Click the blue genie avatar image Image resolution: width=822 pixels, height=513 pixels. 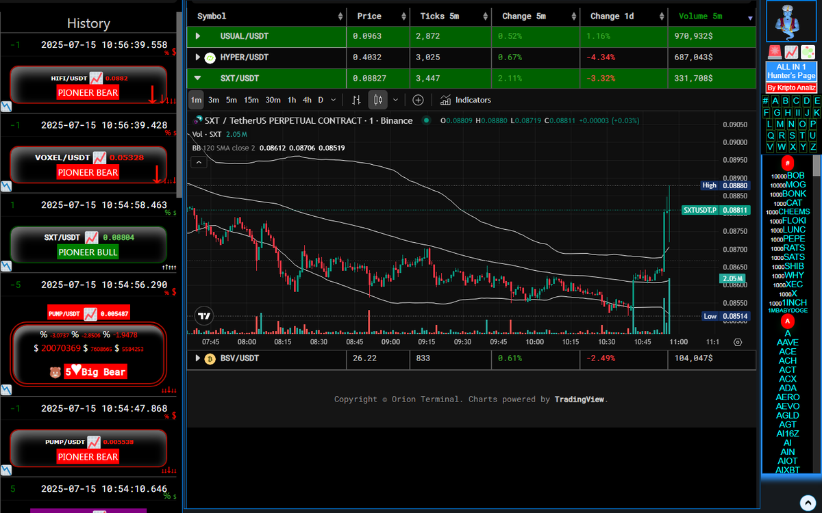790,22
